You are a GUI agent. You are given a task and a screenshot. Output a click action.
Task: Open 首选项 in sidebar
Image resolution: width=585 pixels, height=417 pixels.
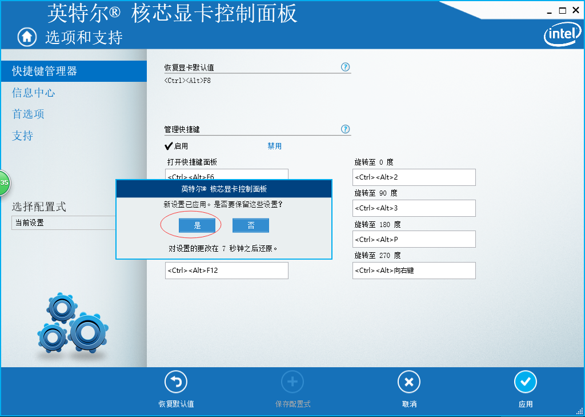pos(28,114)
